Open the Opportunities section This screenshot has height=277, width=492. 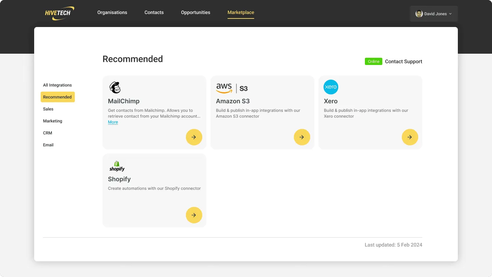[x=195, y=12]
